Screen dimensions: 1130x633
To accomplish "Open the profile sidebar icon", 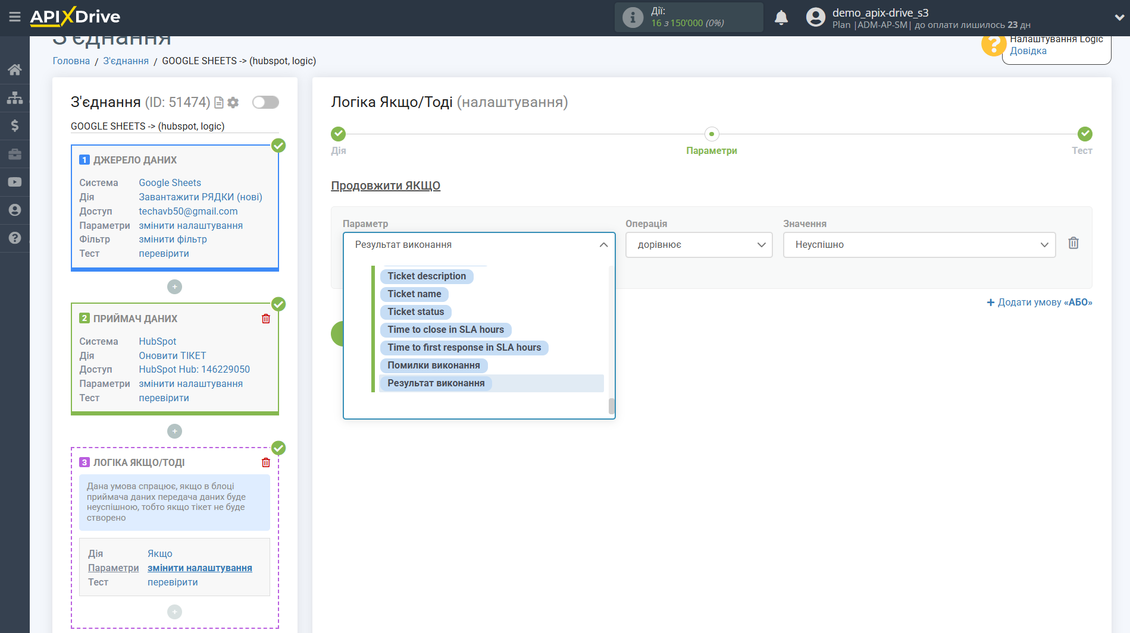I will 15,210.
